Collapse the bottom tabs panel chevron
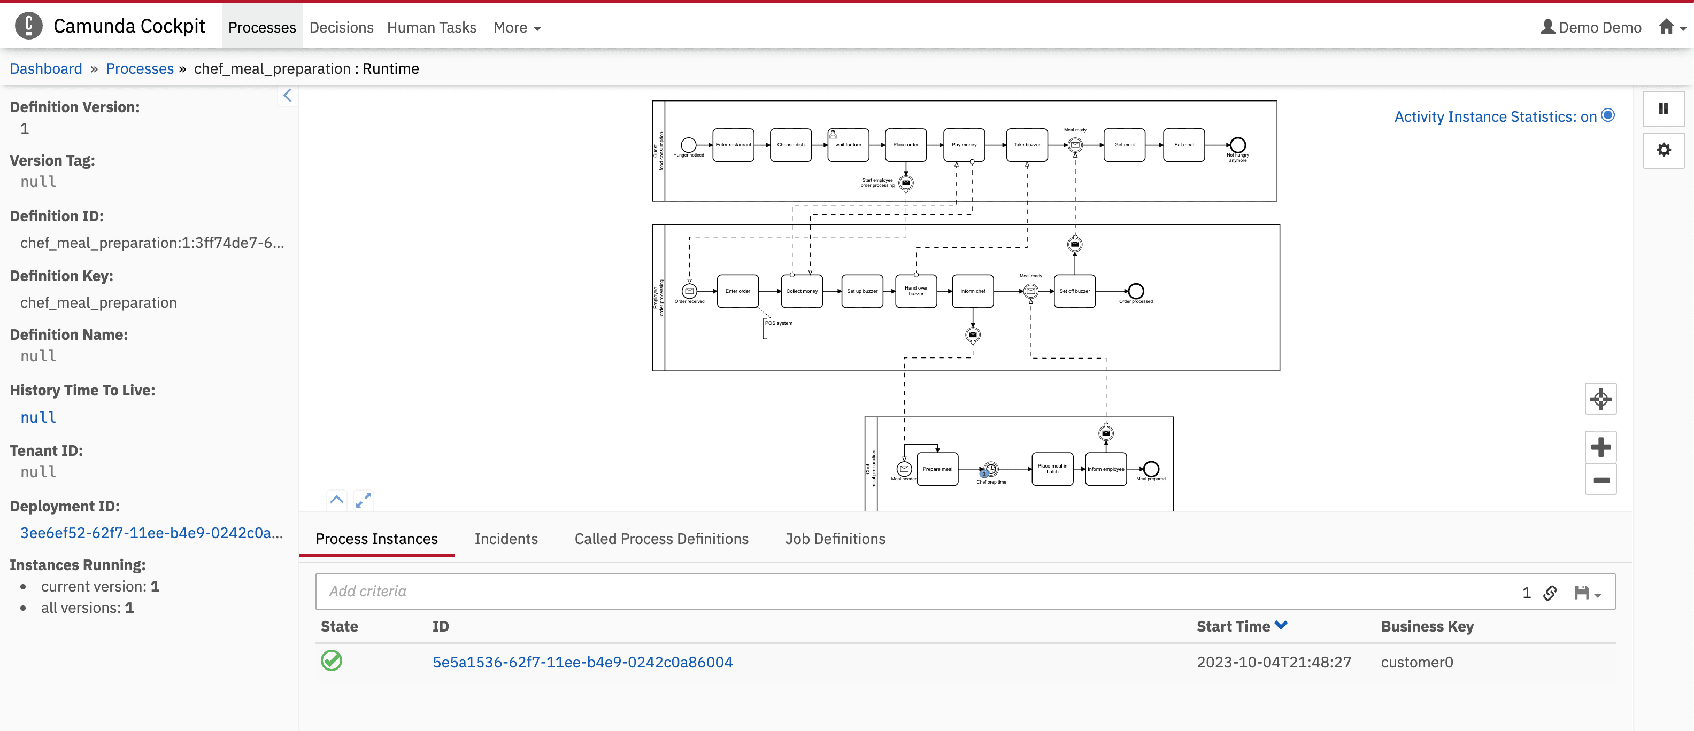This screenshot has width=1694, height=731. tap(337, 500)
